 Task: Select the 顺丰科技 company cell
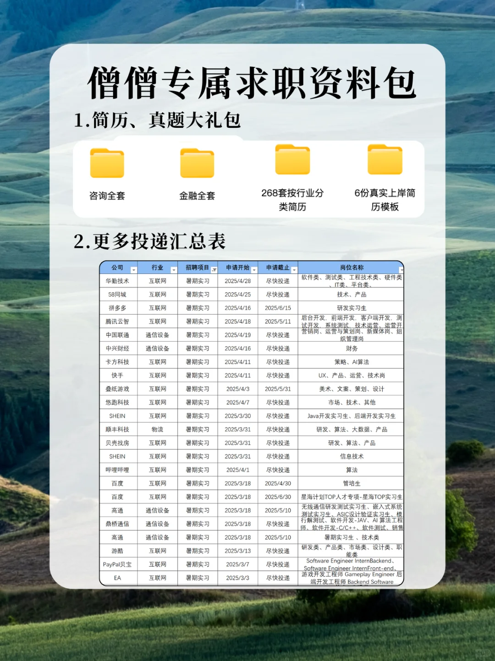pos(118,430)
